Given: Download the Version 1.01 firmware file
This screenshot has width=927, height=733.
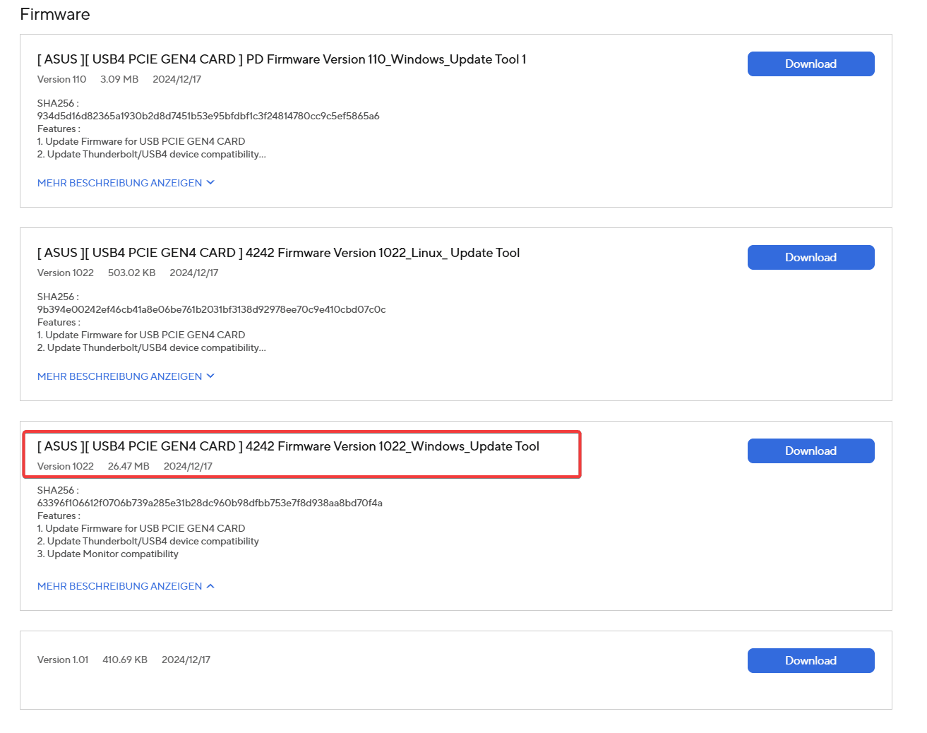Looking at the screenshot, I should point(811,660).
